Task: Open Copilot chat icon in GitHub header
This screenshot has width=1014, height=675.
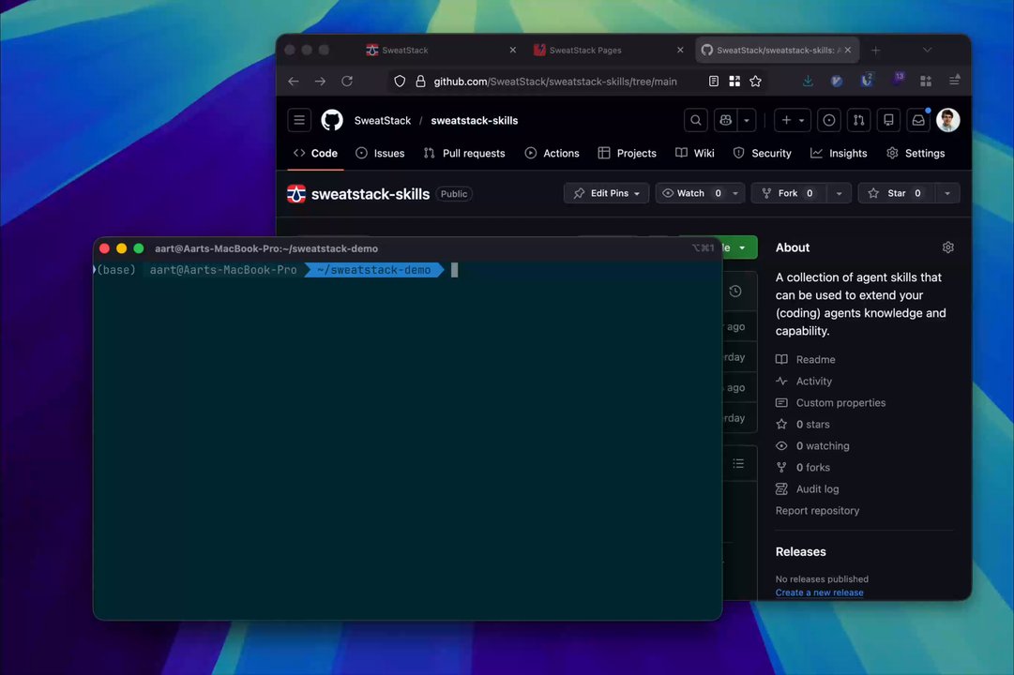Action: point(726,120)
